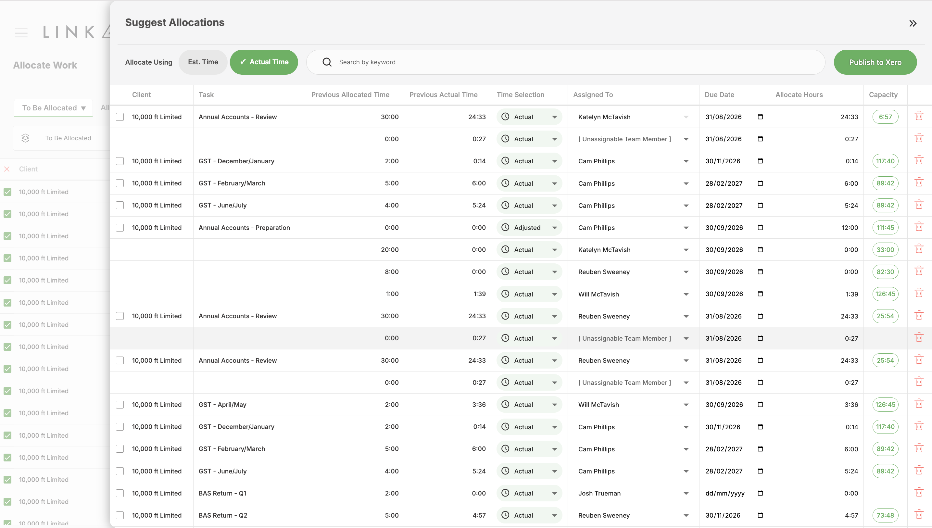Tick checkbox for Katelyn McTavish Annual Accounts Review row
This screenshot has width=932, height=528.
(x=120, y=117)
